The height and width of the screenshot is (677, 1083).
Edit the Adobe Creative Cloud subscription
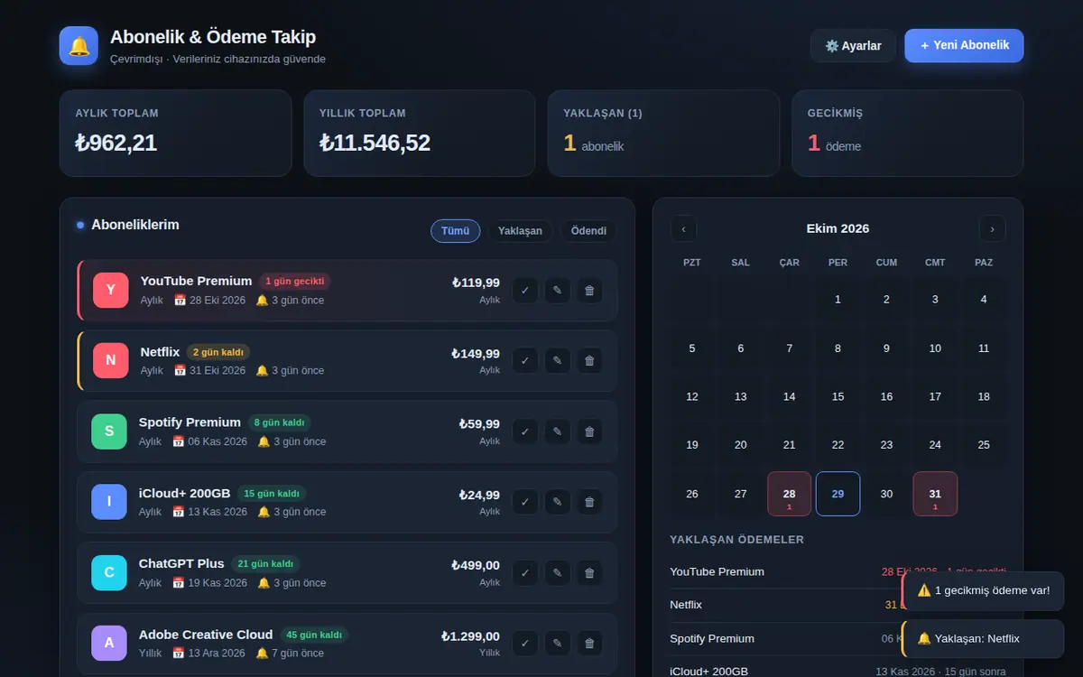[x=558, y=644]
